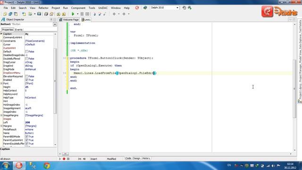
Task: Click the green Run button in toolbar
Action: point(73,14)
